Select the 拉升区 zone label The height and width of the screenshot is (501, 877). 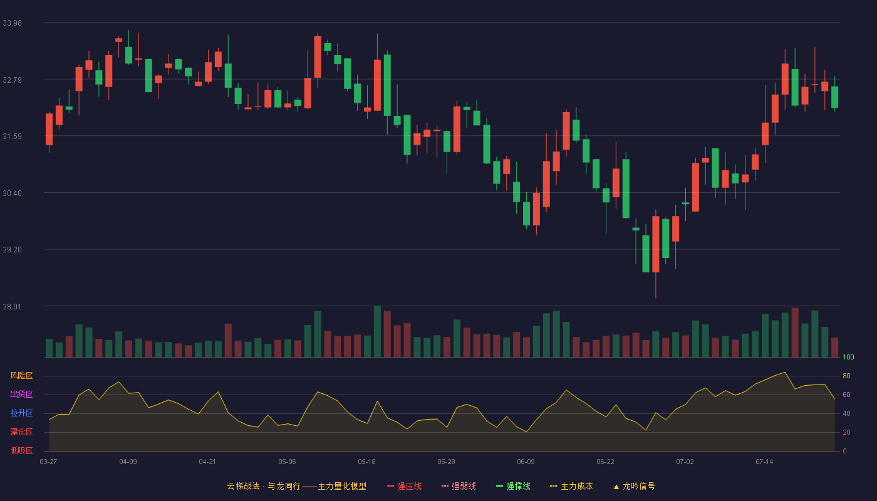point(21,413)
